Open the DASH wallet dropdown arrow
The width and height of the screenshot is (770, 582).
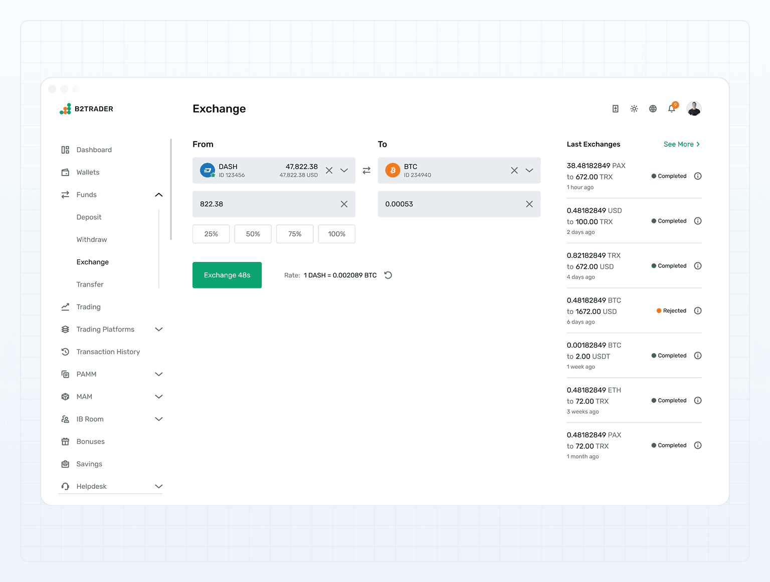(344, 170)
